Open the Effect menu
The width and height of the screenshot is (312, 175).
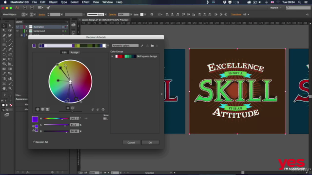coord(86,2)
